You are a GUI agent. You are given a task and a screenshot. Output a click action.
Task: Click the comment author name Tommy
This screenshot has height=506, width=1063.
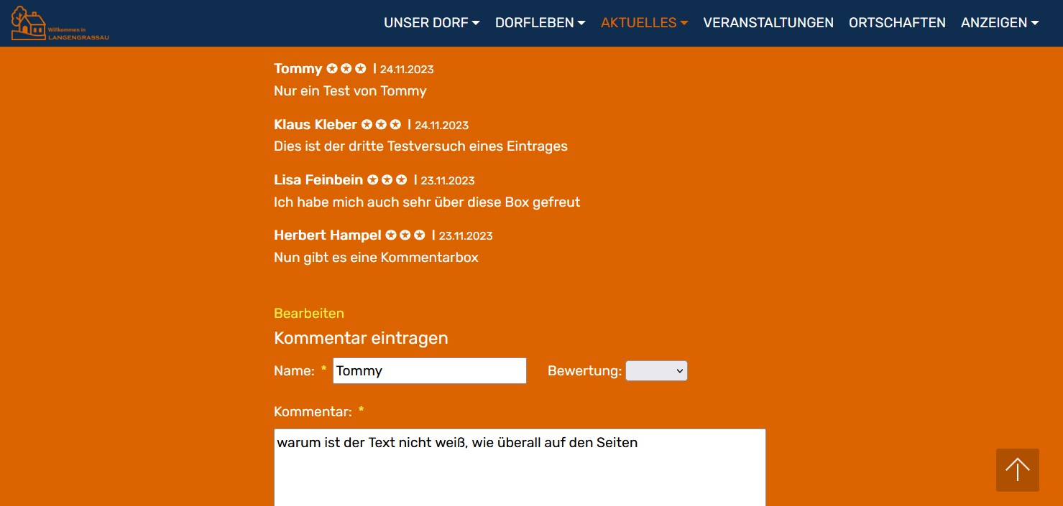coord(298,68)
